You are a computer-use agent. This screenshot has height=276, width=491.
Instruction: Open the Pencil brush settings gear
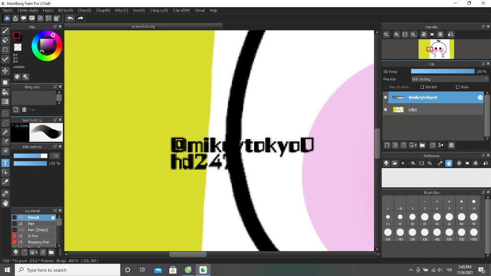click(53, 218)
